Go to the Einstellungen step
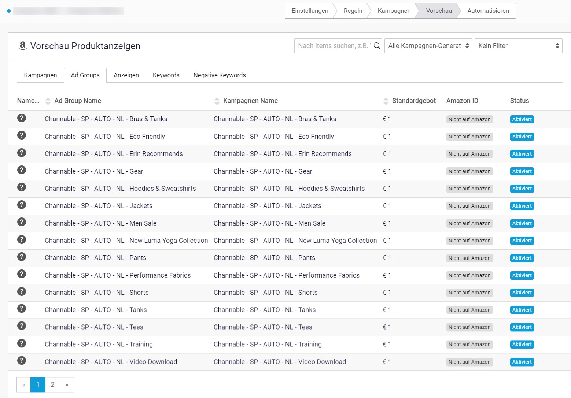 pos(310,11)
